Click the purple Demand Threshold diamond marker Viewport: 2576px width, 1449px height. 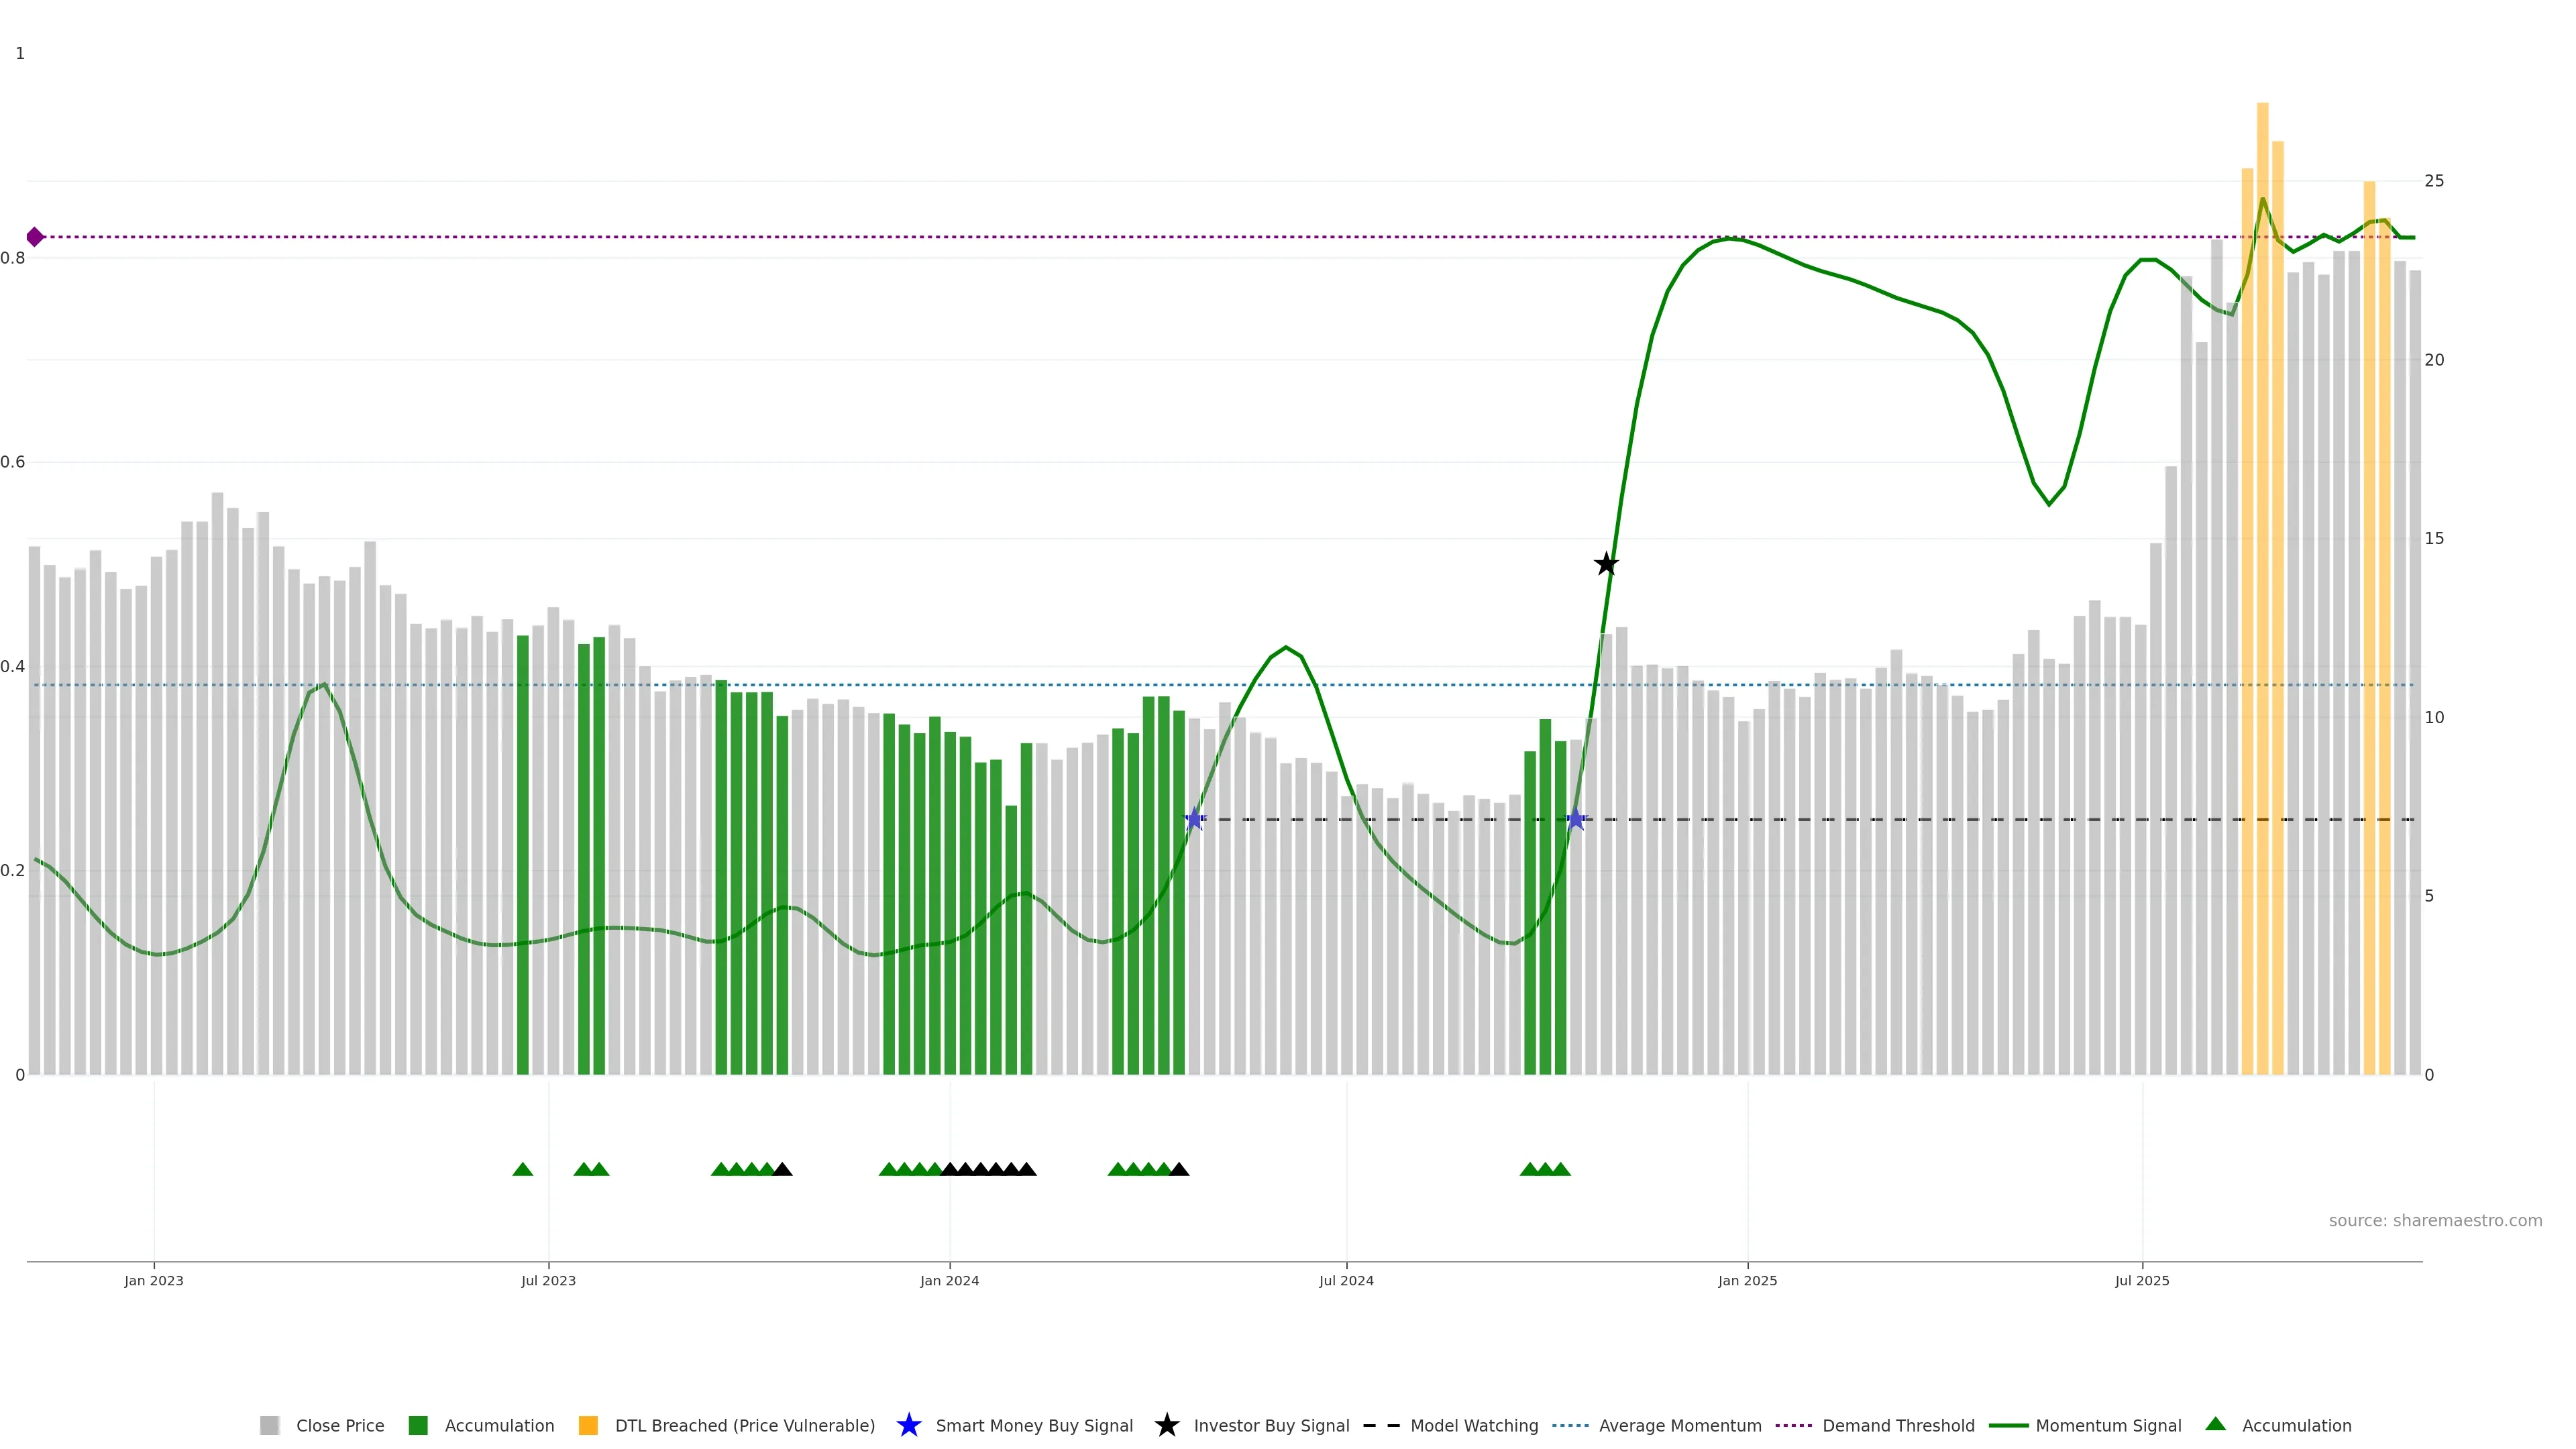click(35, 237)
